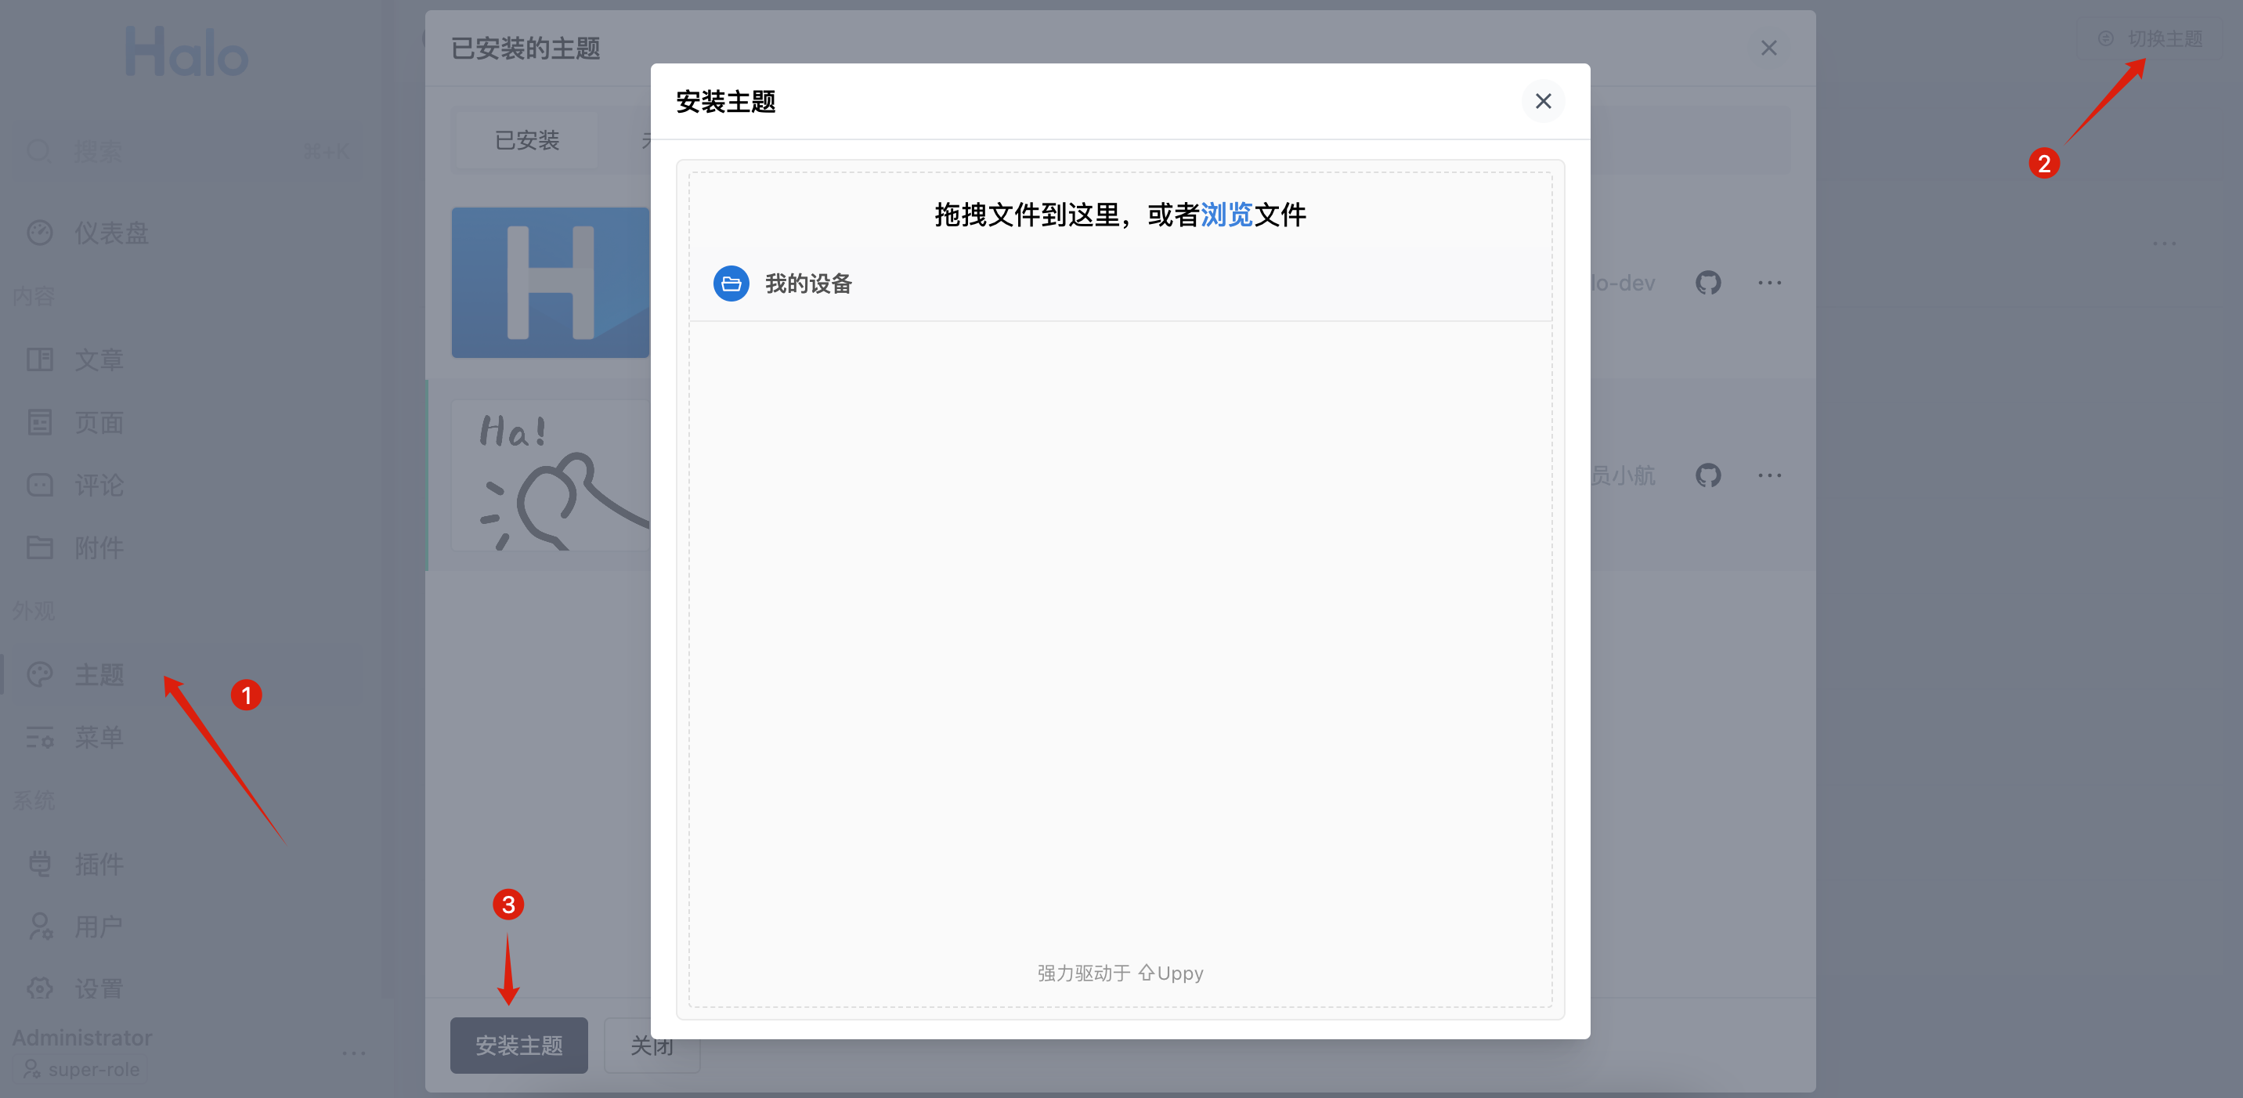Click the "浏览" browse link

(x=1226, y=215)
